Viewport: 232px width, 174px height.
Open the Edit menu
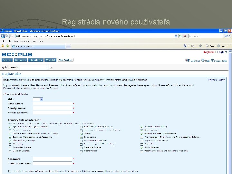pyautogui.click(x=9, y=41)
